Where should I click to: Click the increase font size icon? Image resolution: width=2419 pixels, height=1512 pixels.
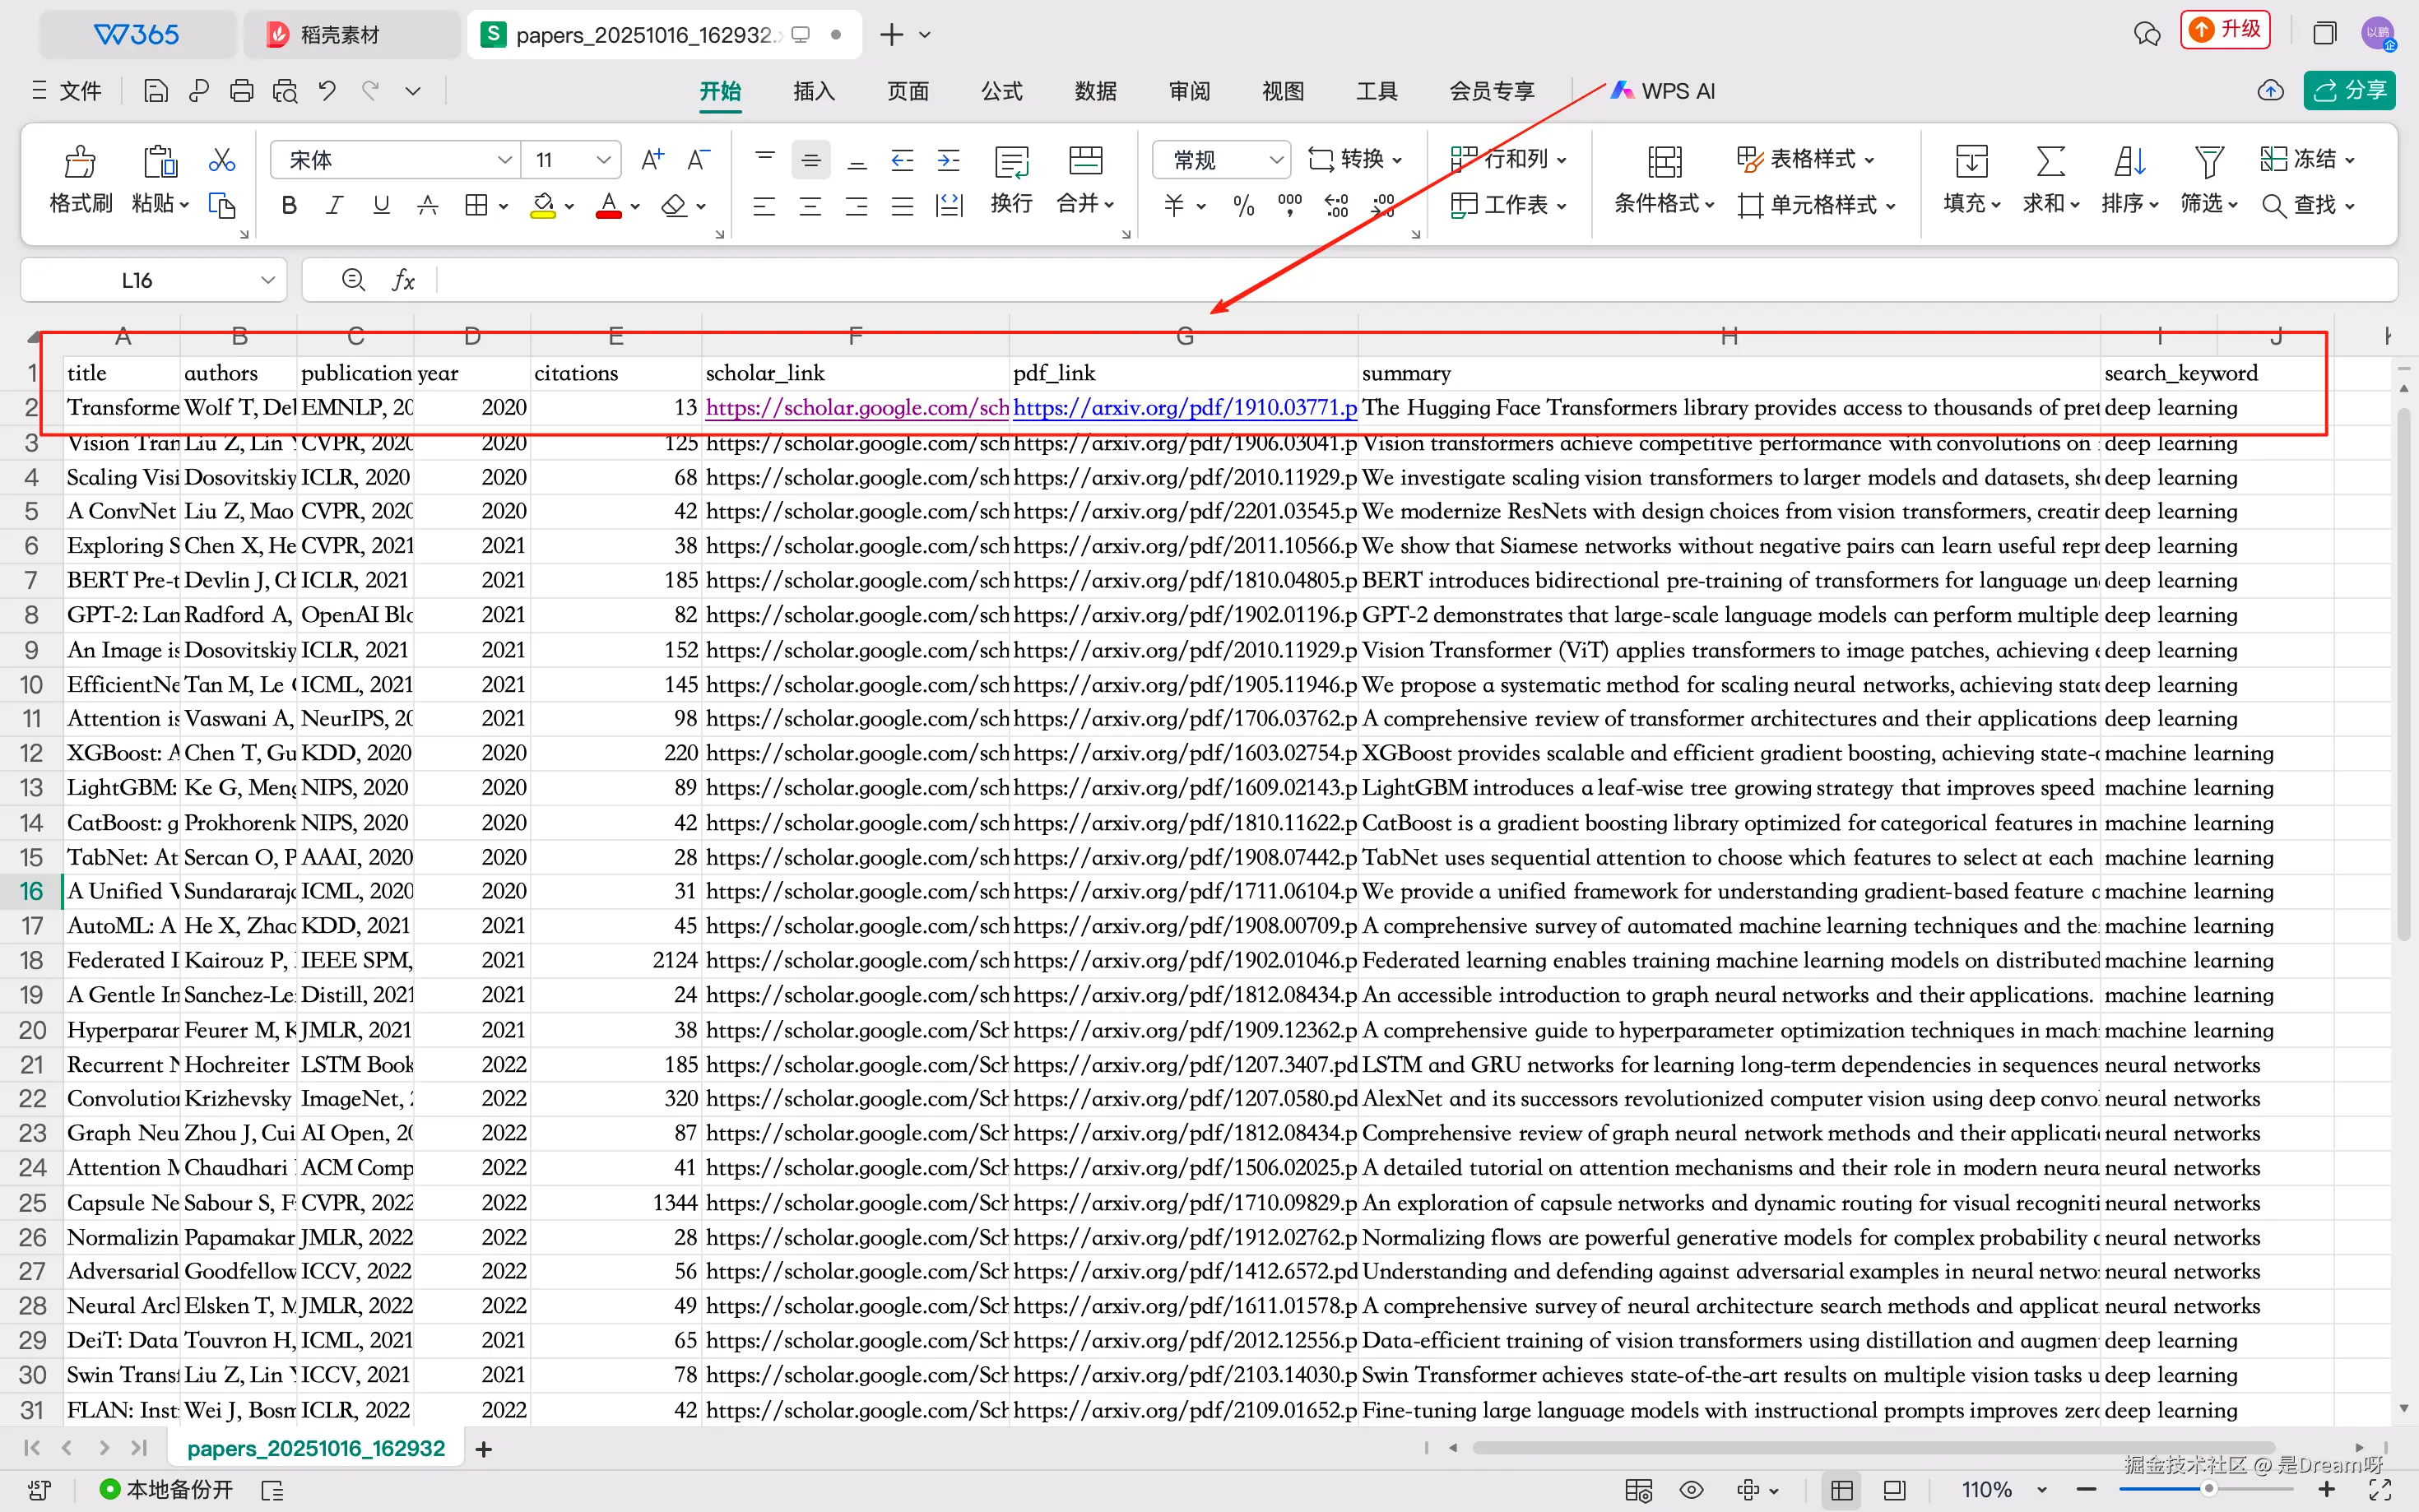(652, 160)
